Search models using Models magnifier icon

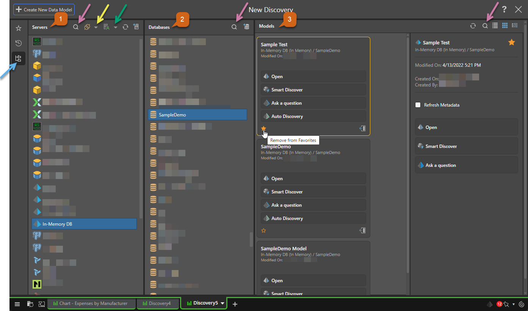485,26
